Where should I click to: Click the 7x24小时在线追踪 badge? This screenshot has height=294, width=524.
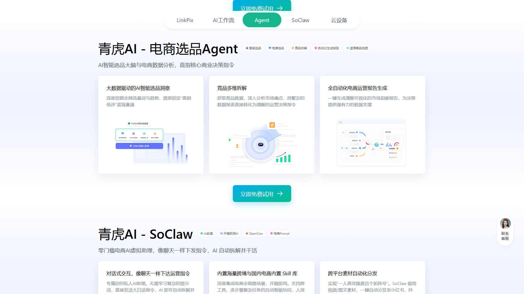coord(138,124)
